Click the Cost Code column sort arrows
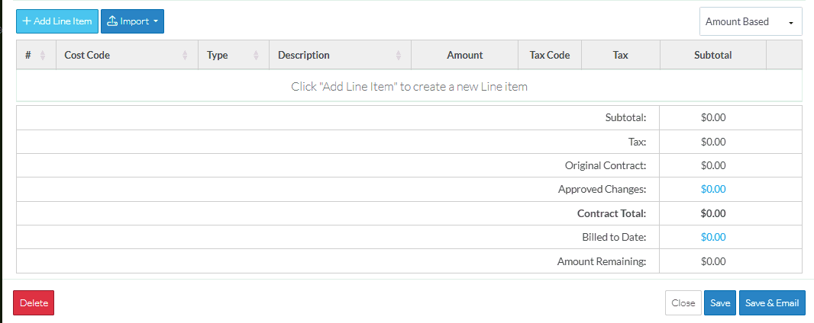 click(x=185, y=56)
